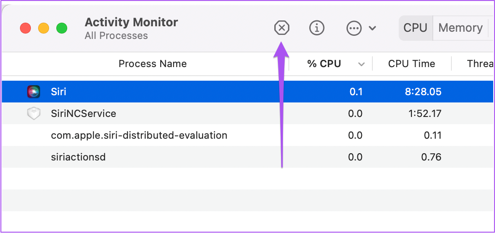Close the Activity Monitor window

point(25,28)
